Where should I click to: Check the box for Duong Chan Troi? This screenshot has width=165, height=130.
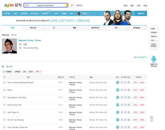click(x=4, y=105)
